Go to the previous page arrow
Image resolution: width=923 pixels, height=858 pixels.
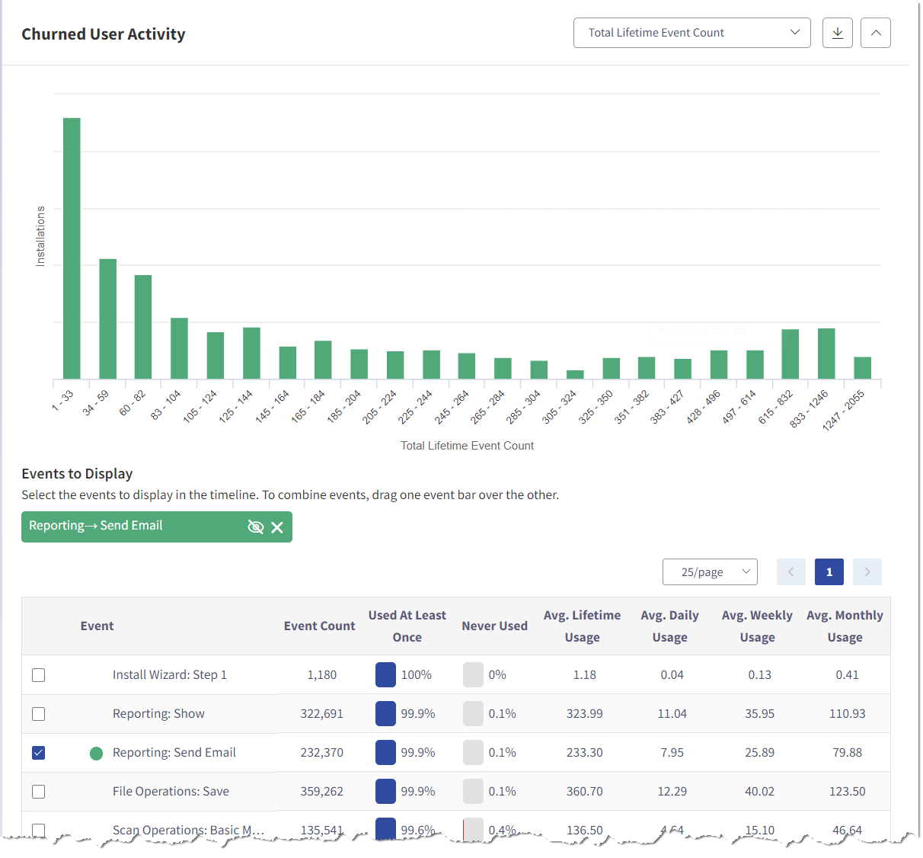click(791, 571)
